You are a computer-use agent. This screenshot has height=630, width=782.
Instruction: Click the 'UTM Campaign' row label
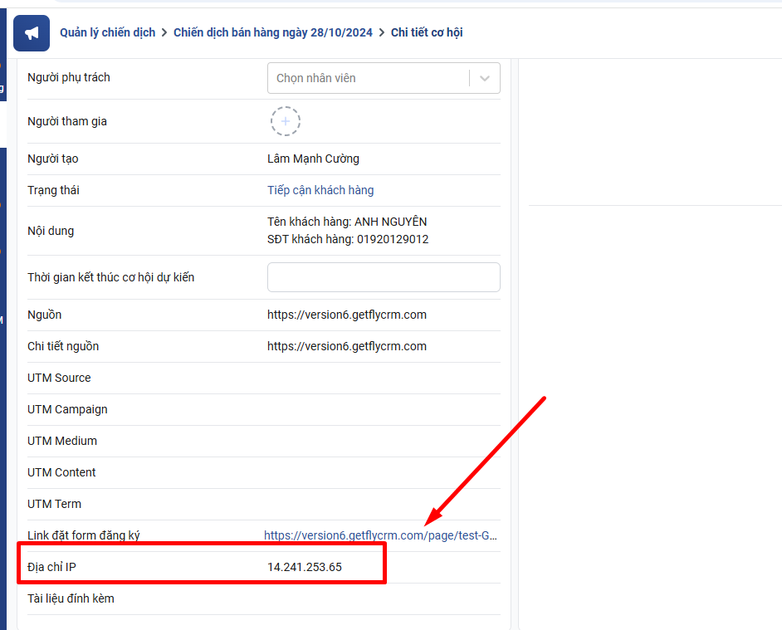[67, 409]
